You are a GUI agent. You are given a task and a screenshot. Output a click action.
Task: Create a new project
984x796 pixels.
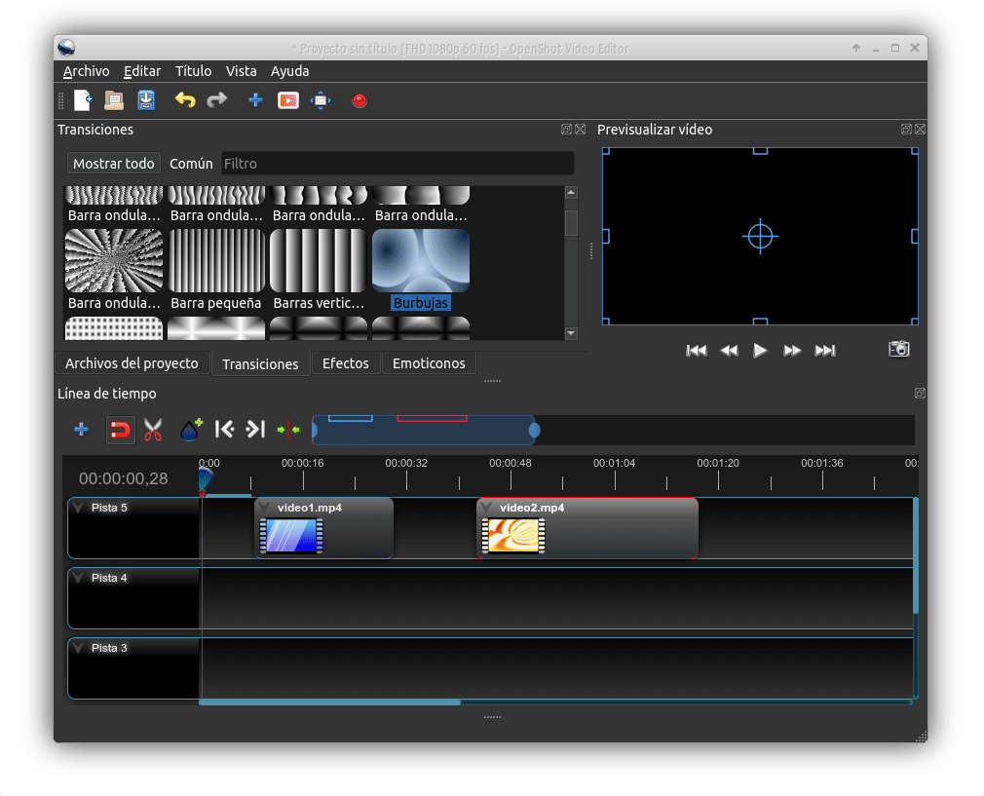coord(82,100)
